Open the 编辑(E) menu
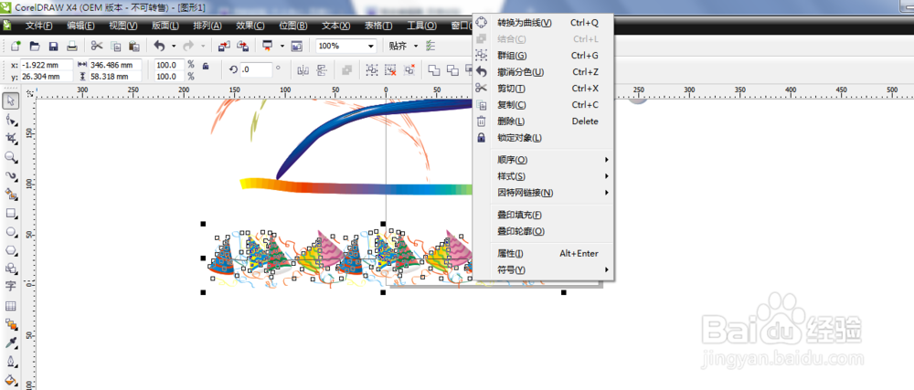This screenshot has height=390, width=914. [80, 26]
